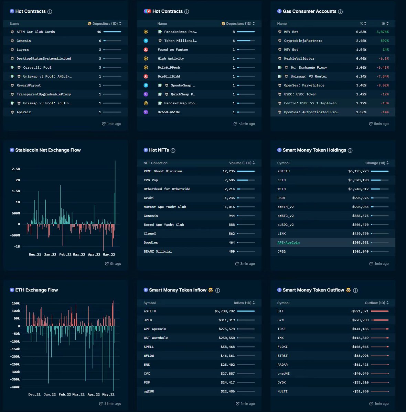Click the chain icon on 0xfc6_99ecb row
The image size is (406, 412).
pos(146,67)
